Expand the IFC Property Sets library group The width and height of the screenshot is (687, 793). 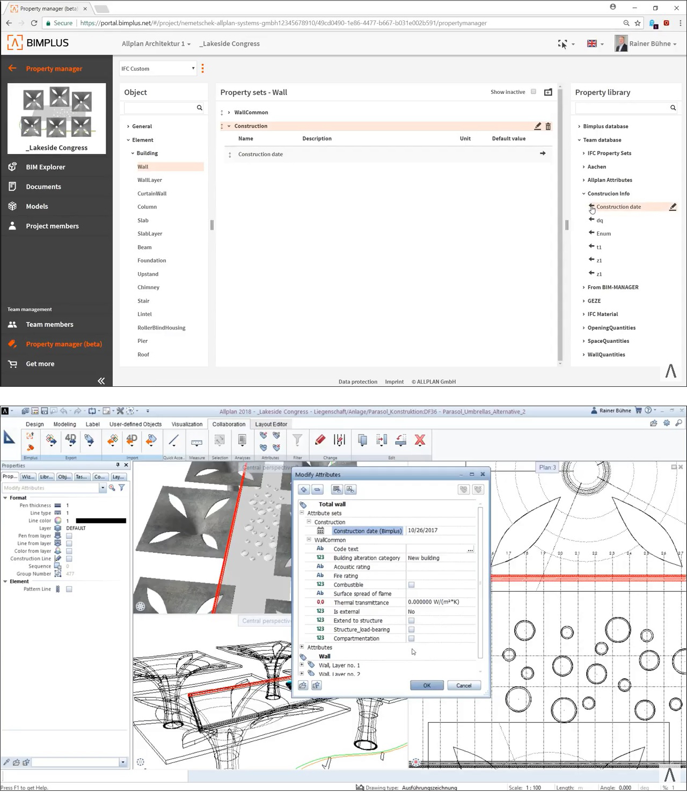pyautogui.click(x=583, y=153)
